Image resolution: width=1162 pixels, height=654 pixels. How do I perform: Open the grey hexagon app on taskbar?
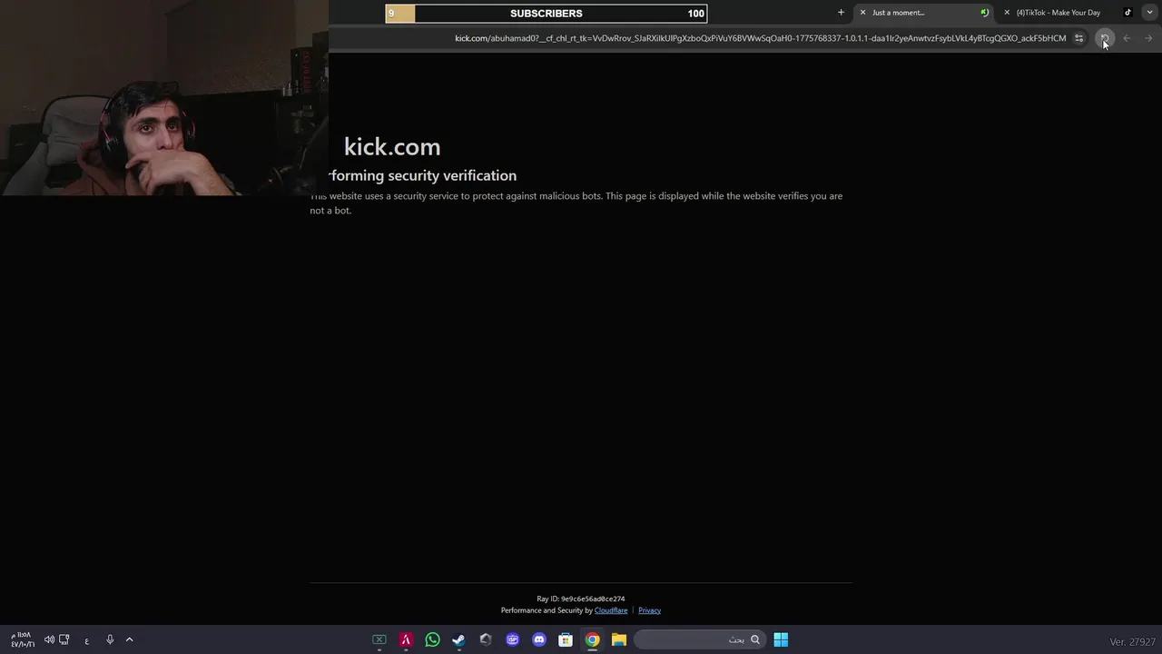pos(486,639)
